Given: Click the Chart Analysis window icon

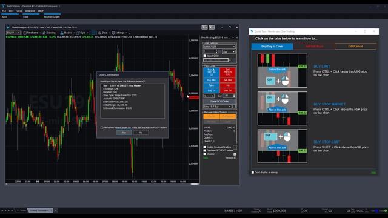Looking at the screenshot, I should [8, 27].
